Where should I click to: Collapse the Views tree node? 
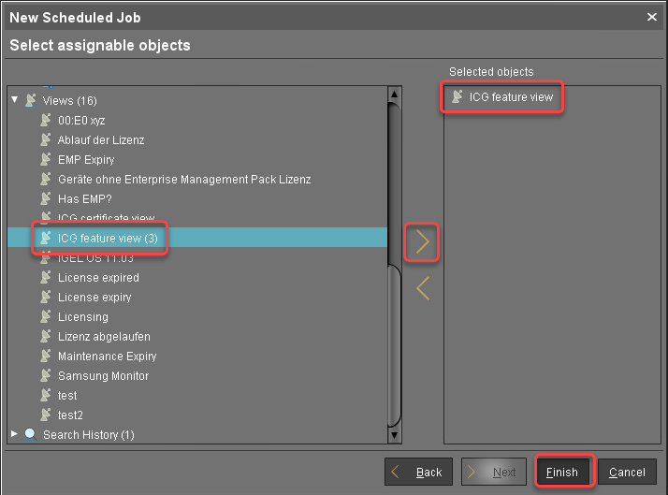14,100
